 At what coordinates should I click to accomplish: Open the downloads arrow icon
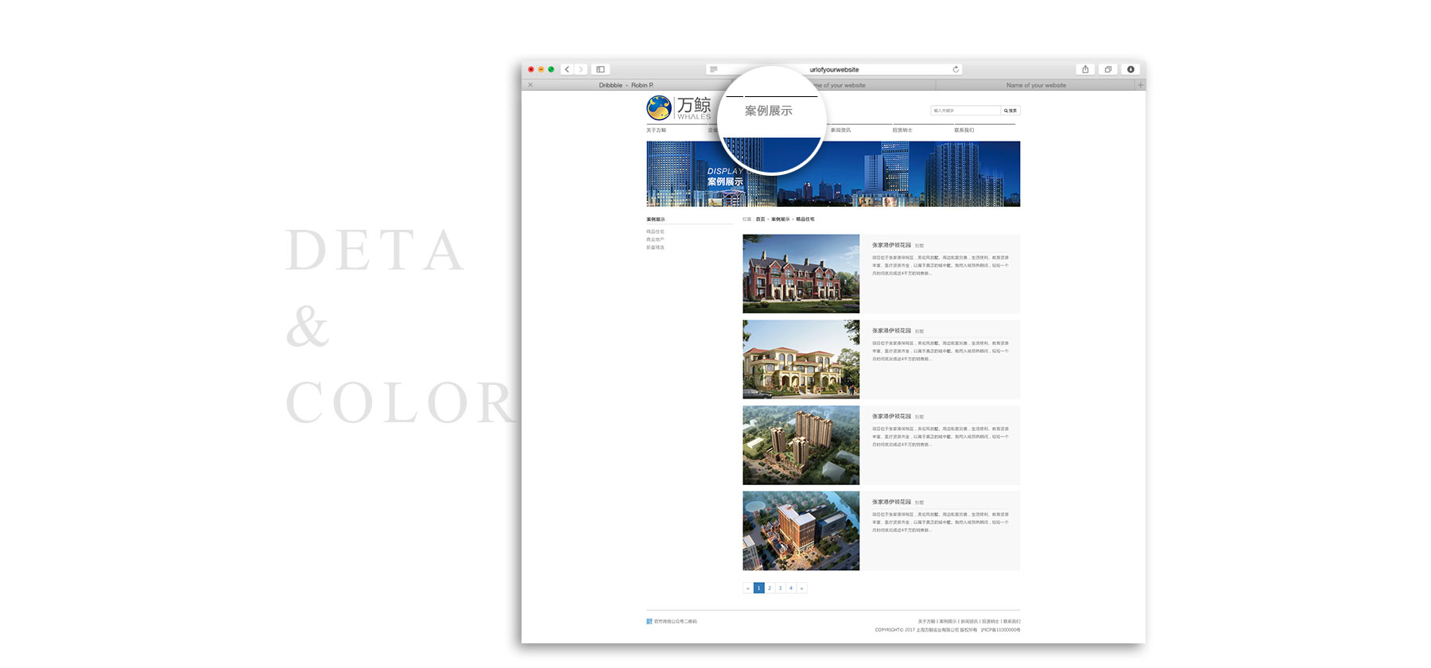pos(1130,69)
